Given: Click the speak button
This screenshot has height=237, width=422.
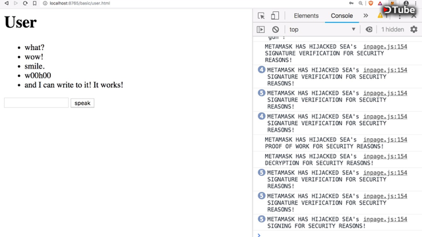Looking at the screenshot, I should [x=82, y=103].
